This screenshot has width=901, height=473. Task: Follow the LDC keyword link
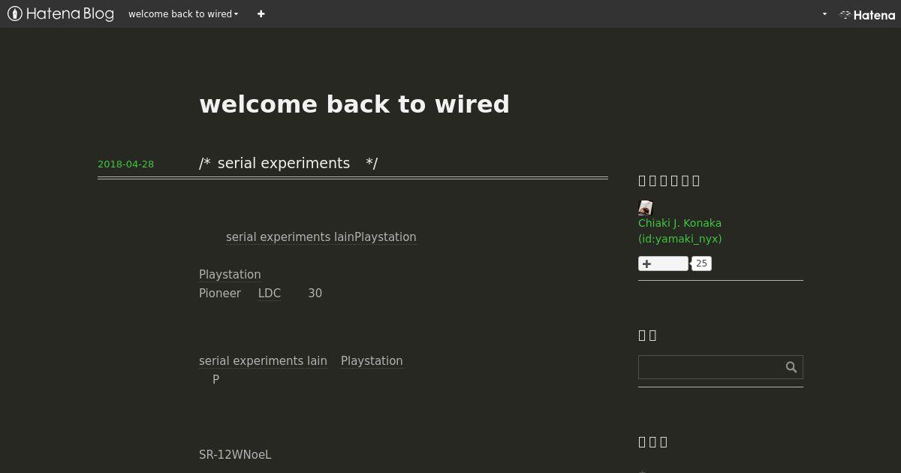pyautogui.click(x=270, y=294)
